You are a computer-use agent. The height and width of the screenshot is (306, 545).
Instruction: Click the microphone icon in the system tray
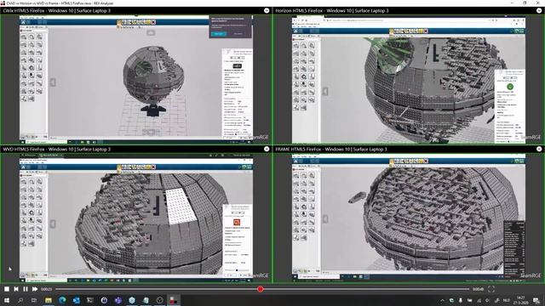(461, 300)
